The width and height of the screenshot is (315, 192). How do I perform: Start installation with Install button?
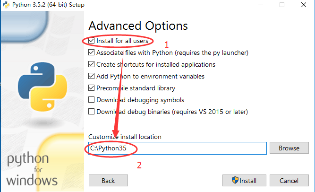[244, 181]
